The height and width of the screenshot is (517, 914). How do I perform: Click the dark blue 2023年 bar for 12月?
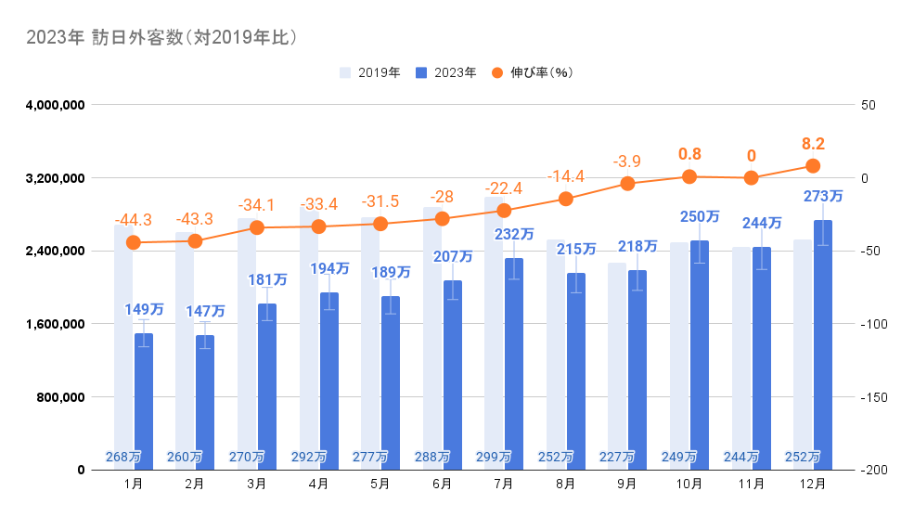click(x=823, y=345)
